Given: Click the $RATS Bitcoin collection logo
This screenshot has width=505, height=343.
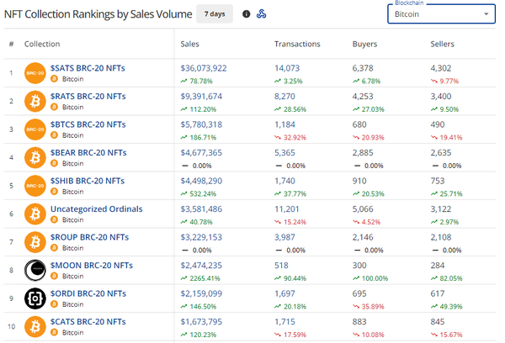Looking at the screenshot, I should click(35, 102).
